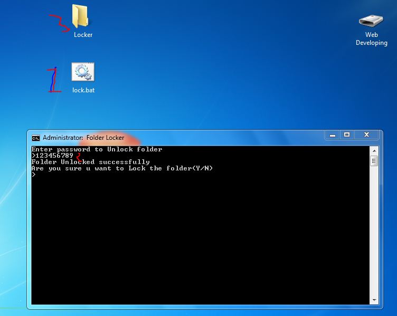Image resolution: width=397 pixels, height=316 pixels.
Task: Click the 'lock.bat' file name label
Action: coord(83,90)
